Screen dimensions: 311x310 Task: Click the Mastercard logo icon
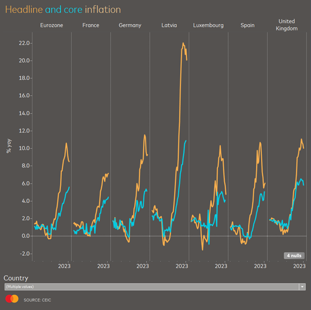[x=12, y=299]
